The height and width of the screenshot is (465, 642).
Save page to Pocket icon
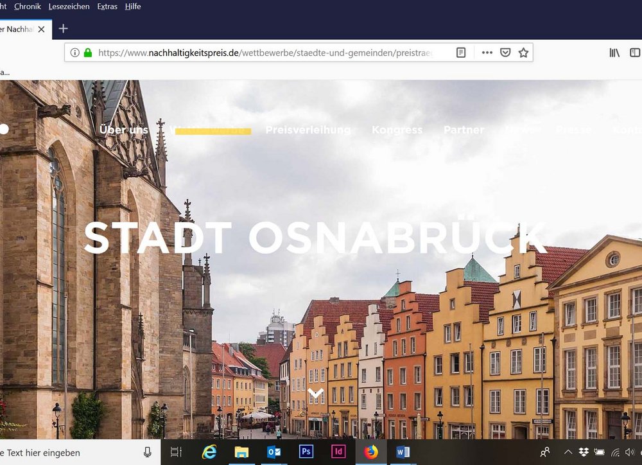tap(505, 53)
